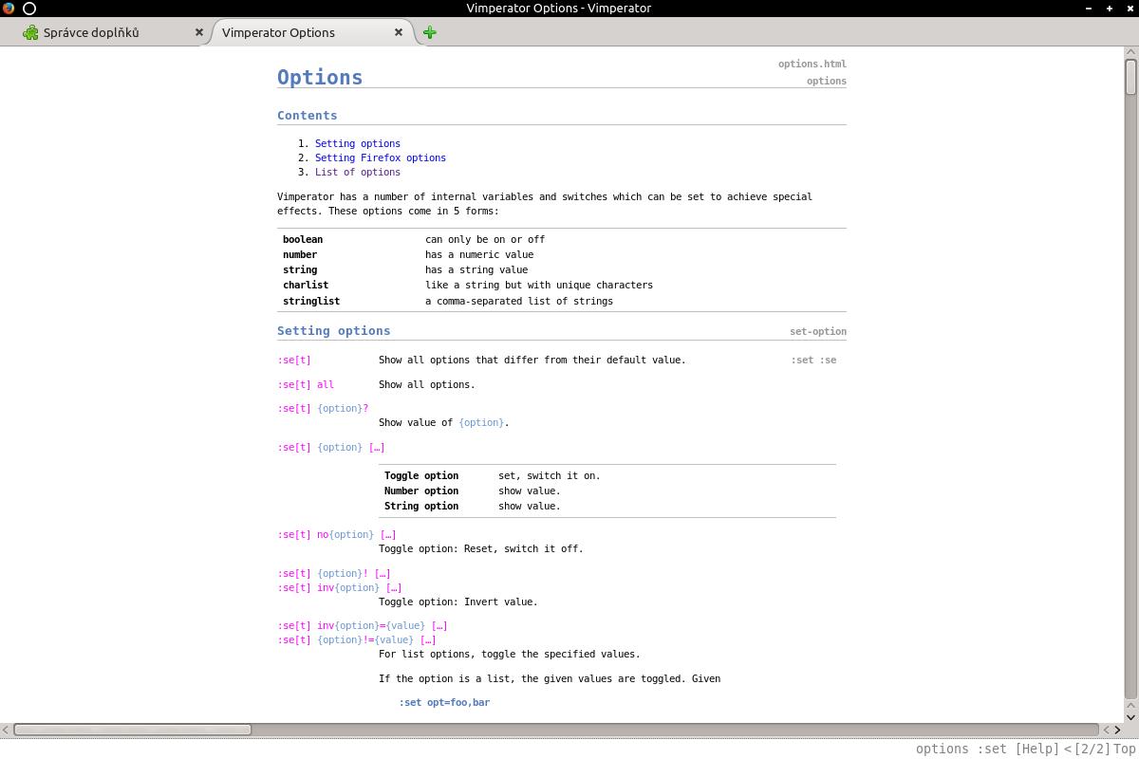Click the Options page heading
Screen dimensions: 1139x759
point(320,77)
